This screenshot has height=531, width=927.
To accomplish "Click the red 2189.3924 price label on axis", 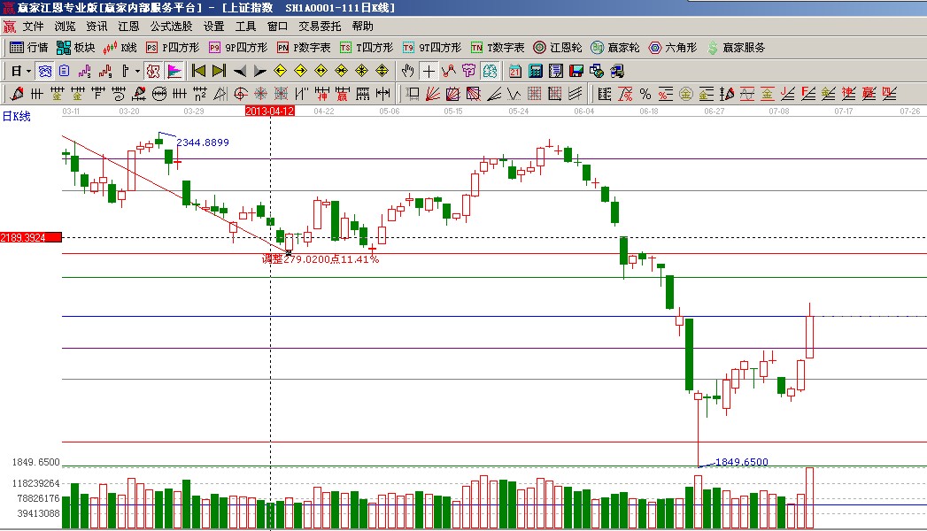I will (31, 238).
